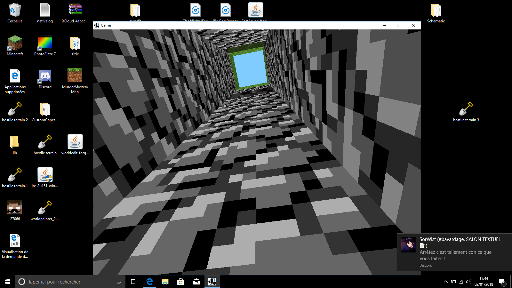
Task: Select the FastAsyncWorl Java jar icon
Action: (x=255, y=10)
